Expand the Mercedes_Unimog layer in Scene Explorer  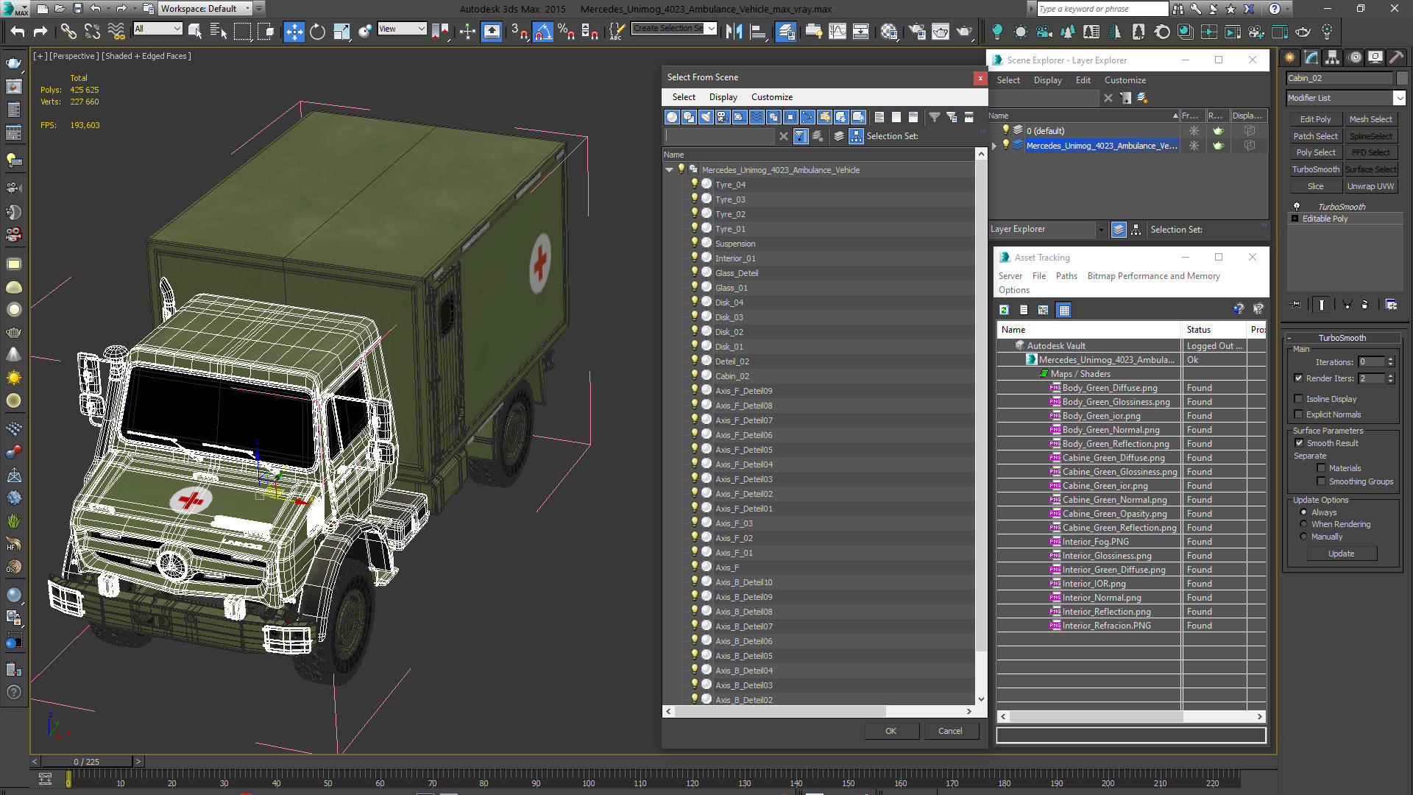click(x=994, y=146)
